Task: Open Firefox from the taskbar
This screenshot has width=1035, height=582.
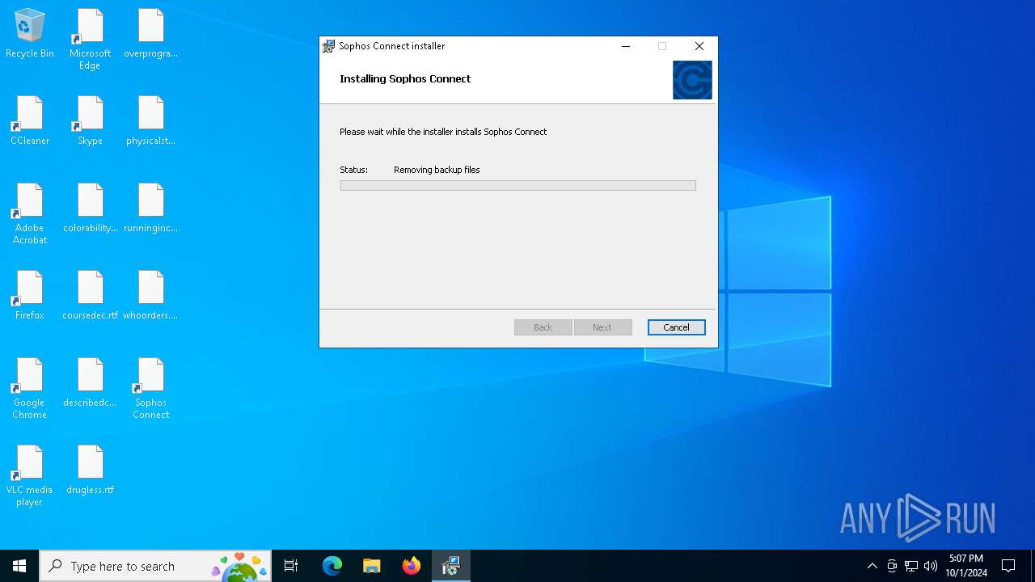Action: click(x=411, y=566)
